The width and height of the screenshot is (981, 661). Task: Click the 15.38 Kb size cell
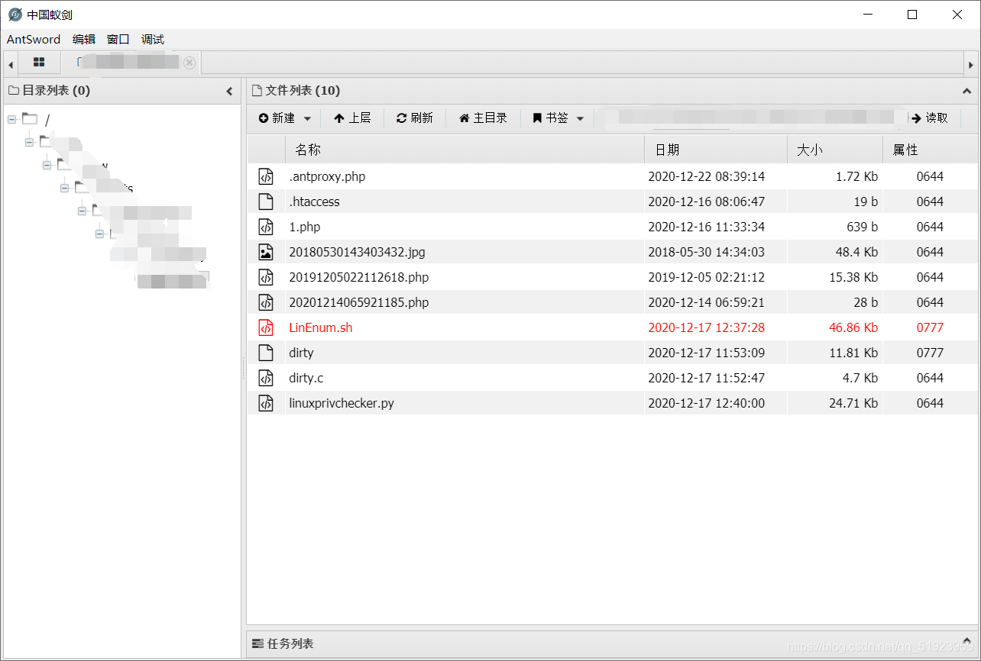point(853,277)
